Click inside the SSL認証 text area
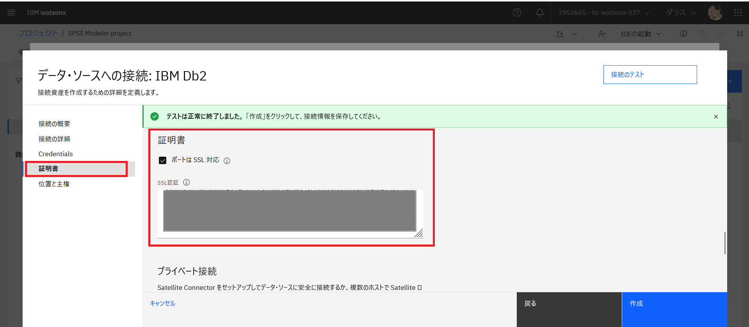This screenshot has height=327, width=749. tap(290, 214)
